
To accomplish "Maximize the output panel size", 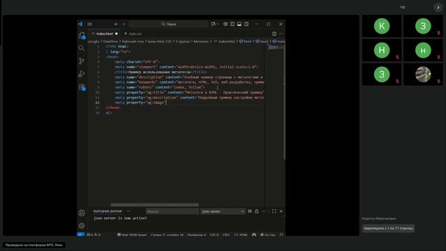I will (274, 211).
